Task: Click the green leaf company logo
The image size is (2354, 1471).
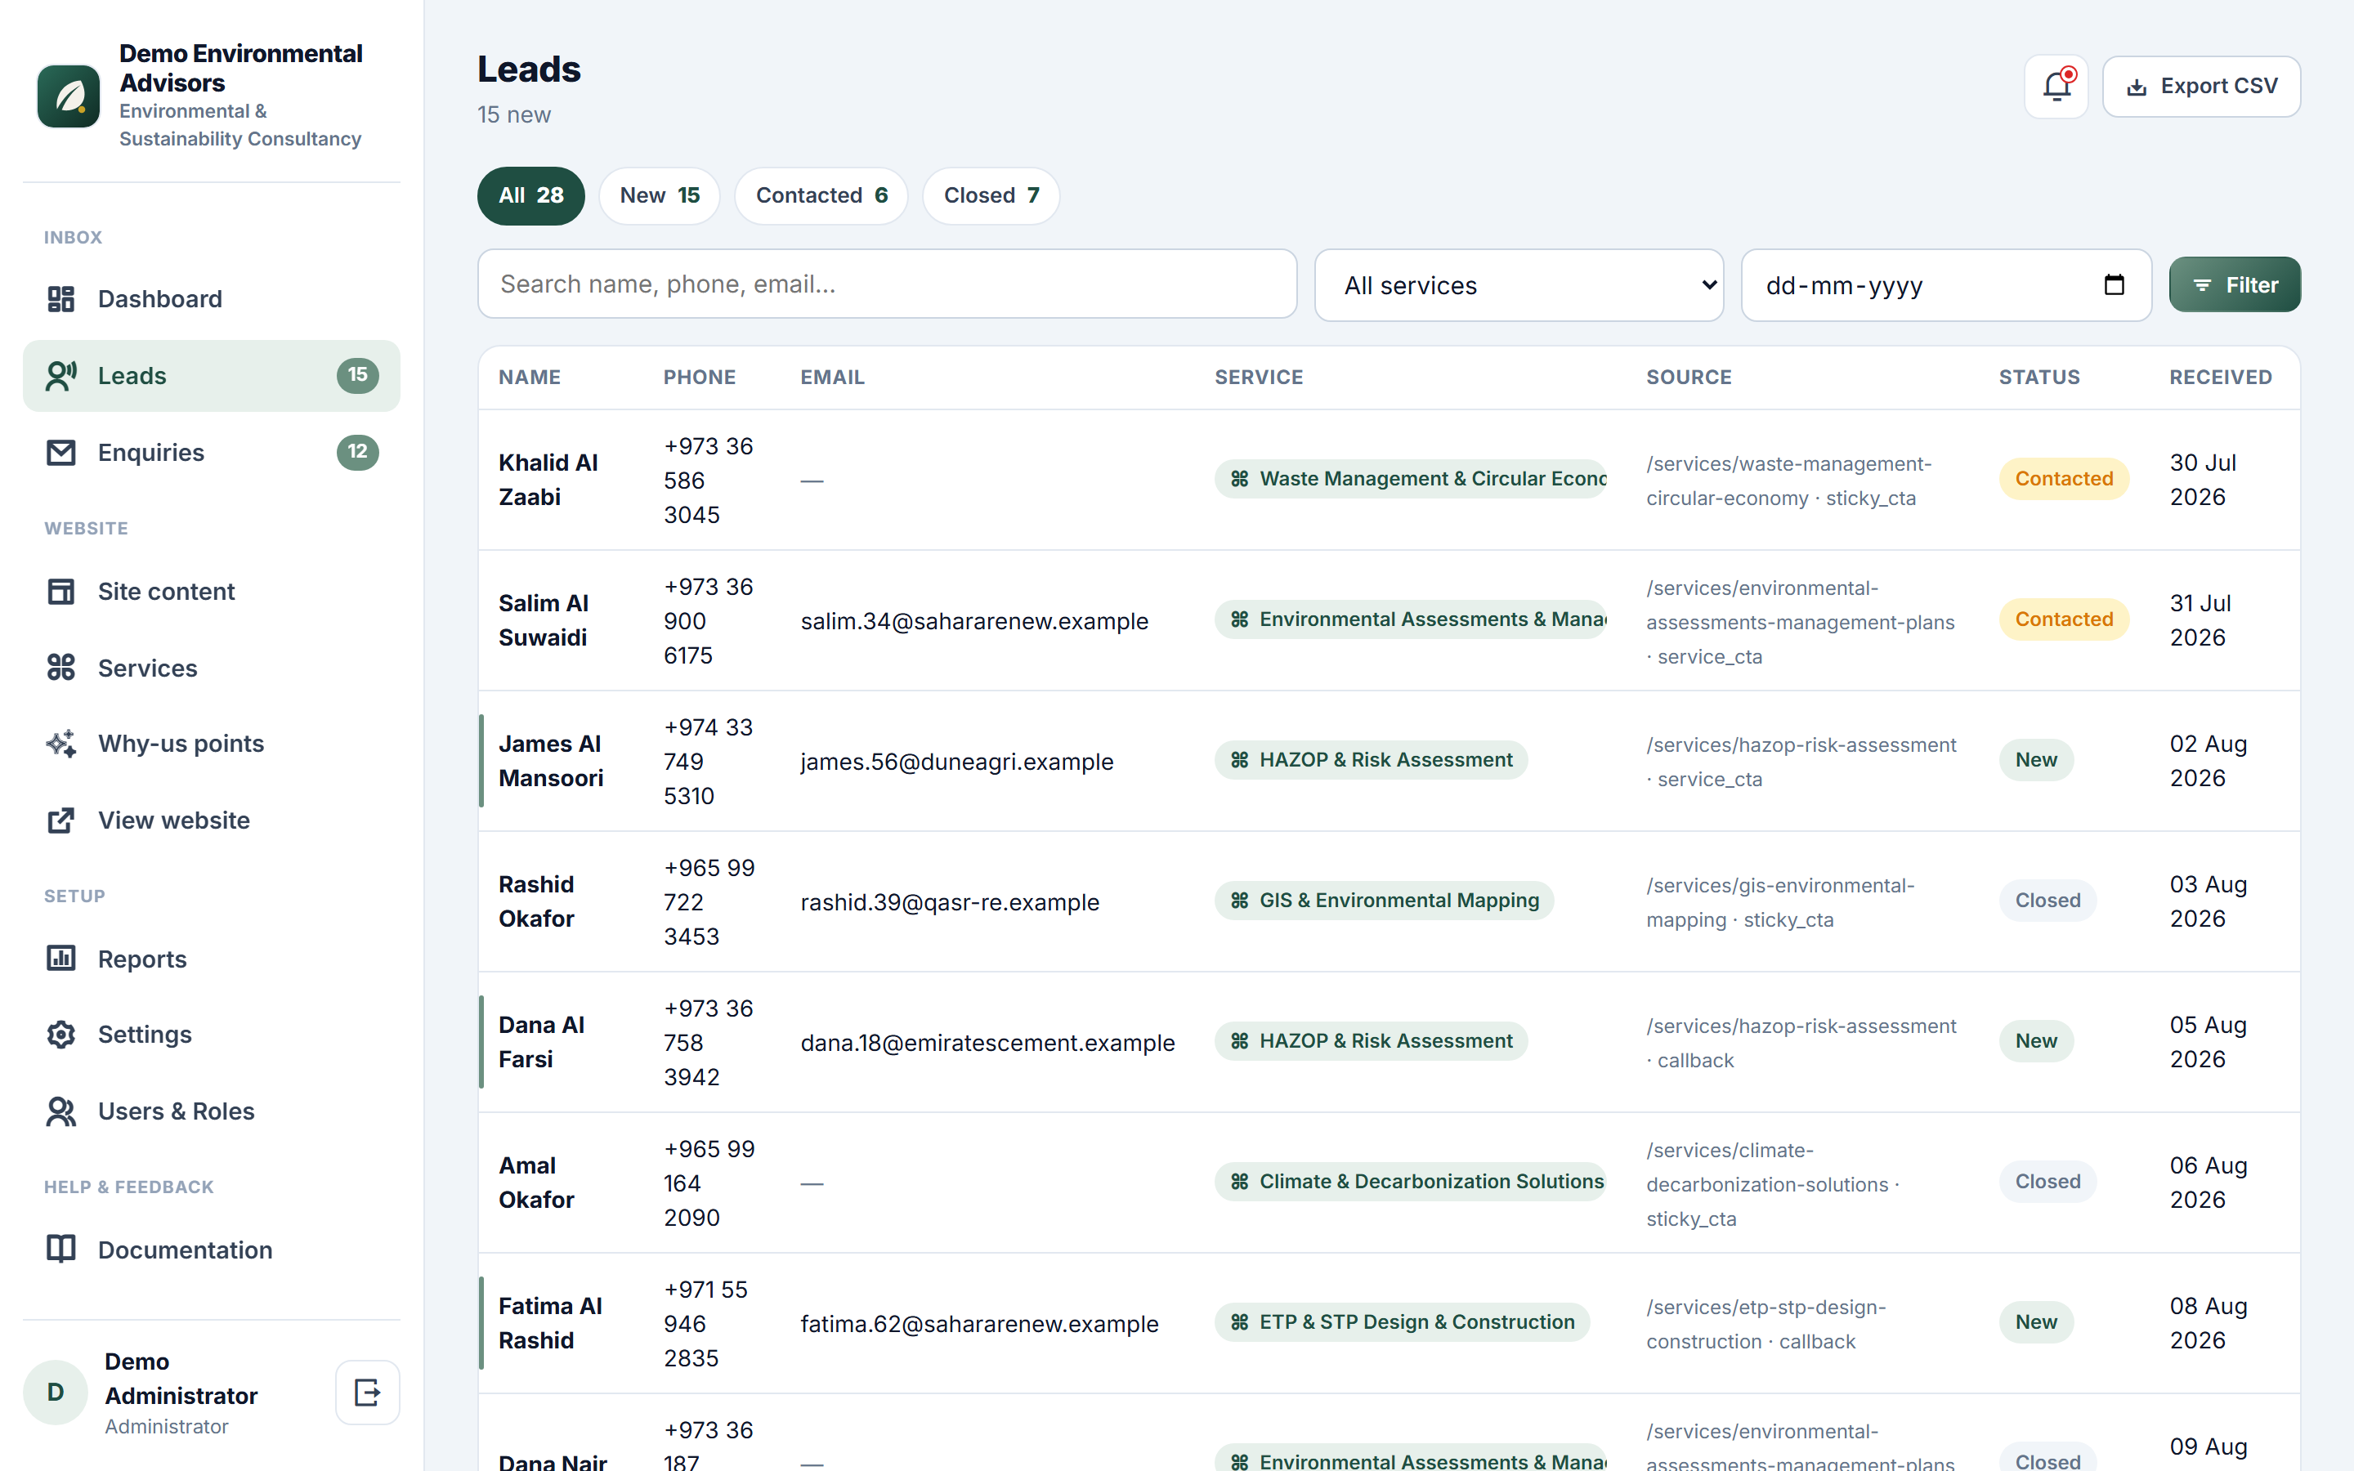Action: pyautogui.click(x=68, y=96)
